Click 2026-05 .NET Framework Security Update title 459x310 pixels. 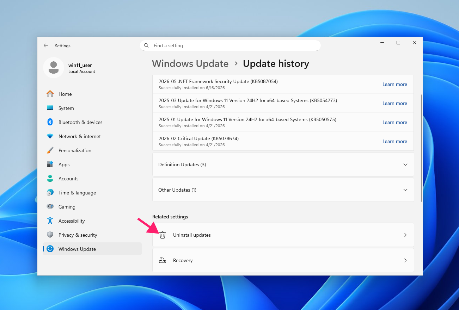point(218,81)
